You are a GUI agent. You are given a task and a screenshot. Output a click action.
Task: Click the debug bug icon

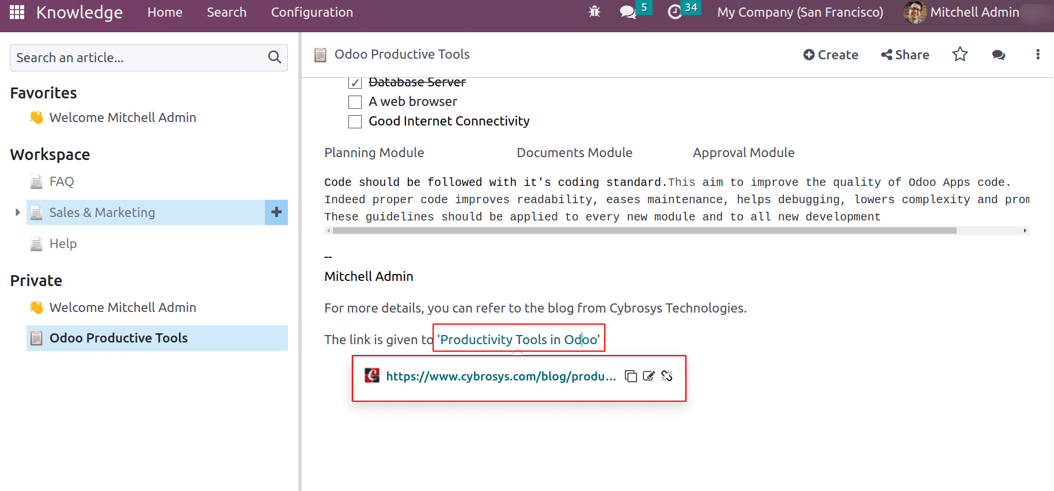tap(594, 12)
